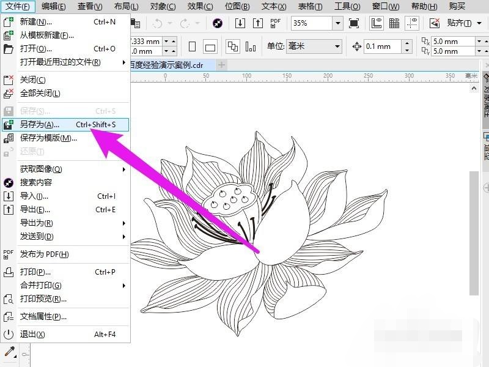This screenshot has width=489, height=367.
Task: Open the zoom level 35% dropdown
Action: point(337,23)
